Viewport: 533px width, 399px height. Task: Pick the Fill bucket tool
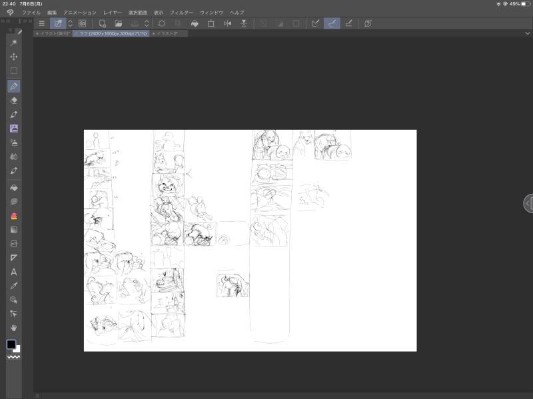(14, 187)
